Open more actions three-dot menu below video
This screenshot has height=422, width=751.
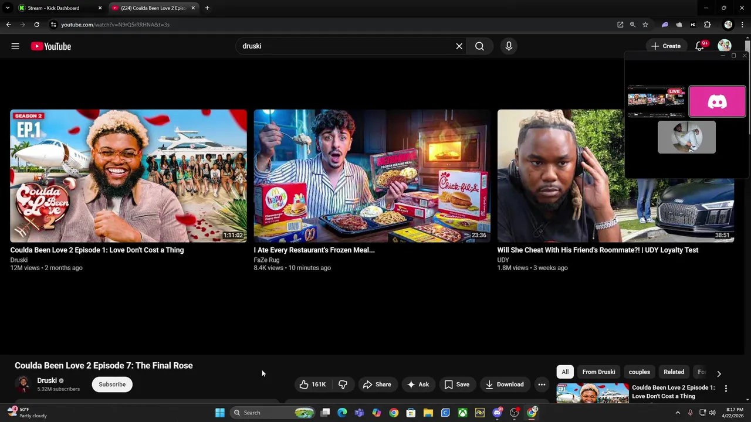click(x=542, y=384)
